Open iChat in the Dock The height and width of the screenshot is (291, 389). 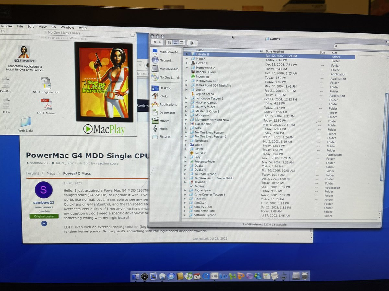point(171,276)
